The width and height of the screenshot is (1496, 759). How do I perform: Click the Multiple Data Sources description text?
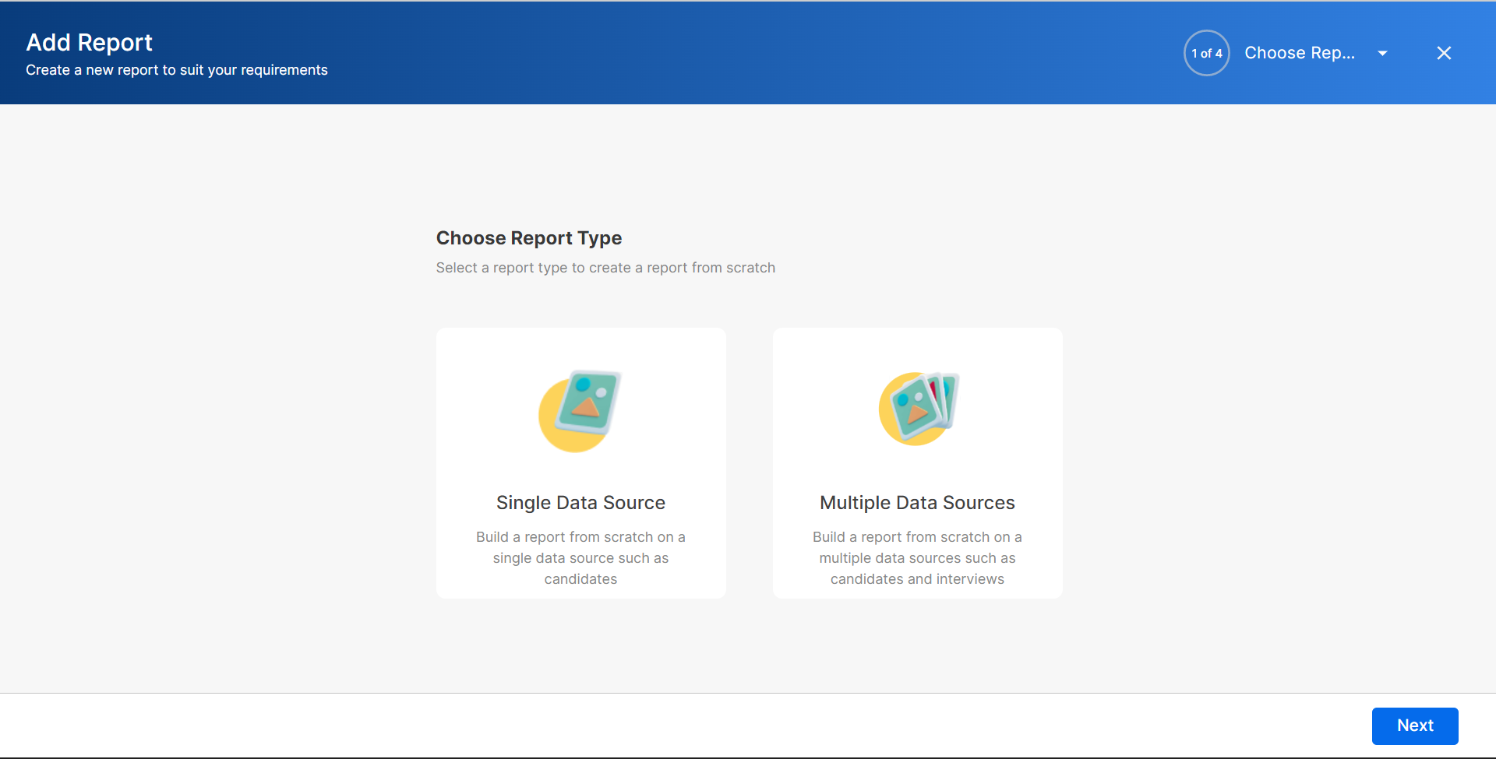coord(917,558)
